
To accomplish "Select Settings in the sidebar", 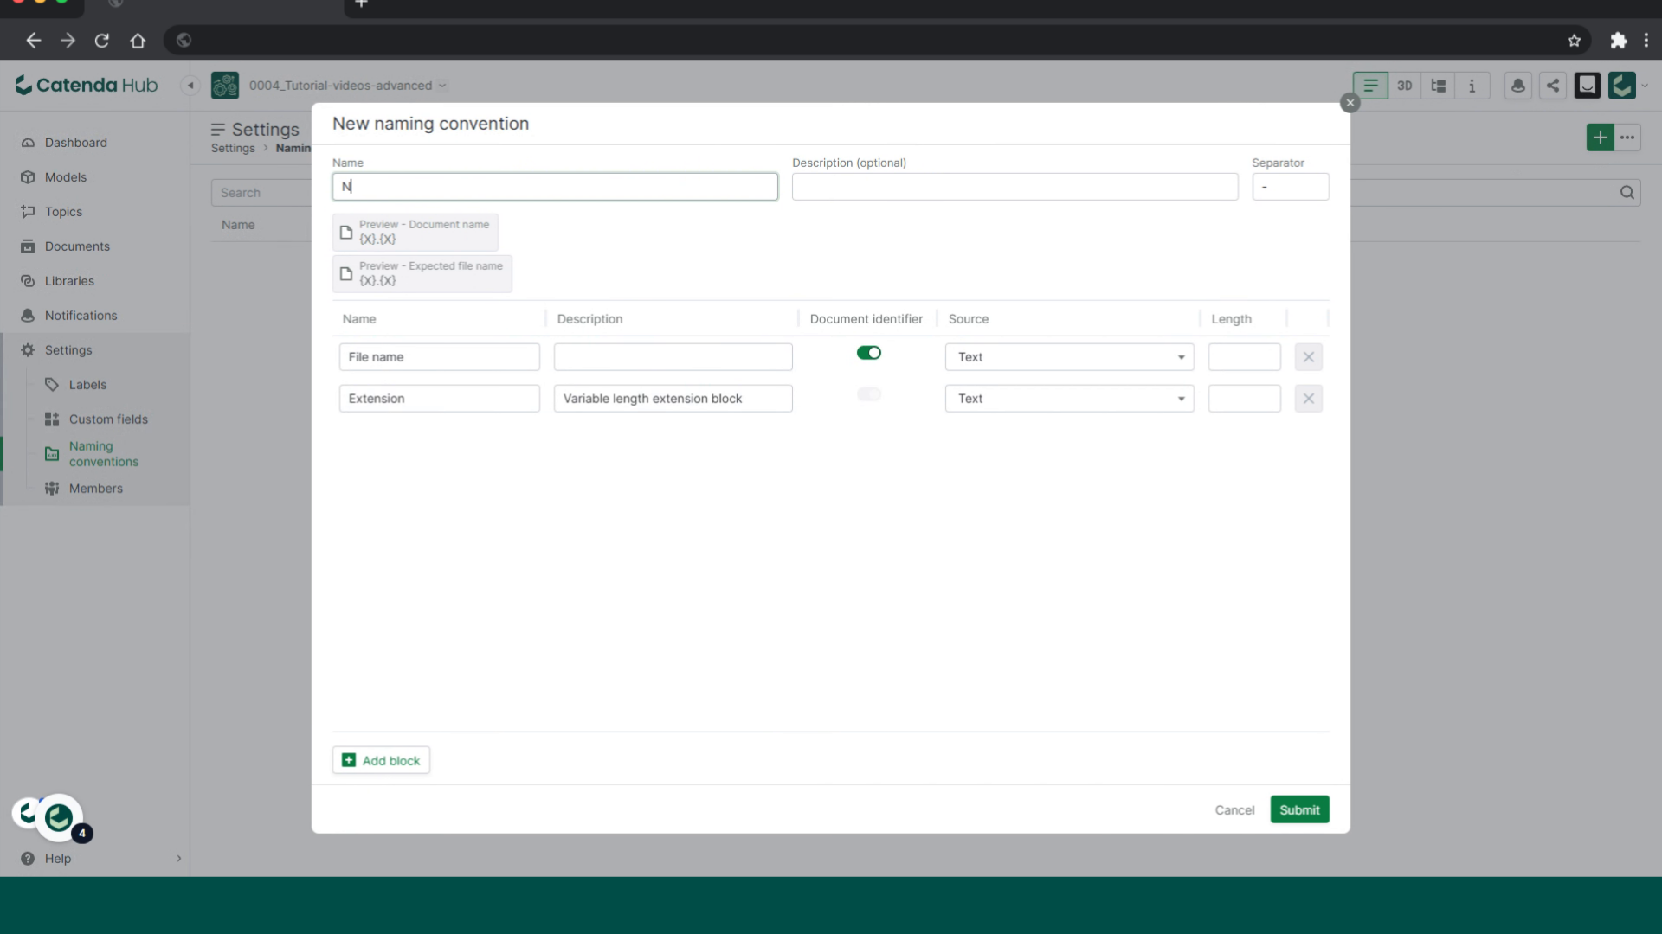I will [68, 350].
